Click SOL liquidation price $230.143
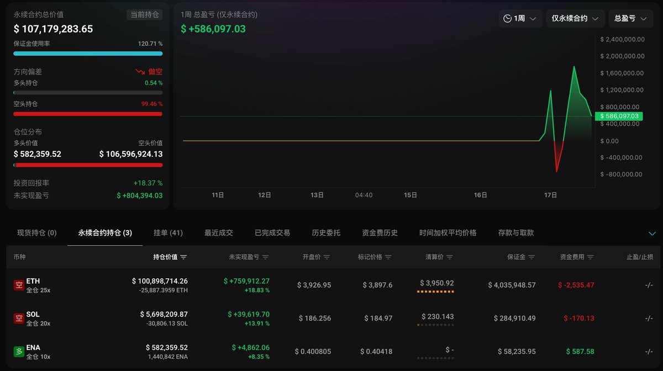The height and width of the screenshot is (371, 663). 438,316
